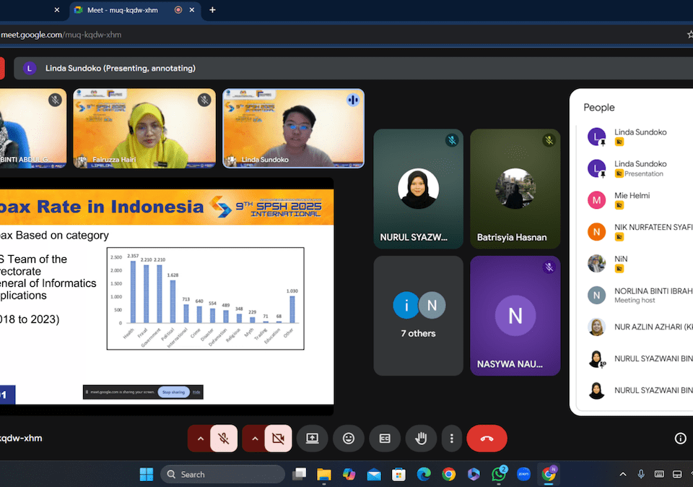Viewport: 693px width, 487px height.
Task: Open the emoji reactions button
Action: point(349,438)
